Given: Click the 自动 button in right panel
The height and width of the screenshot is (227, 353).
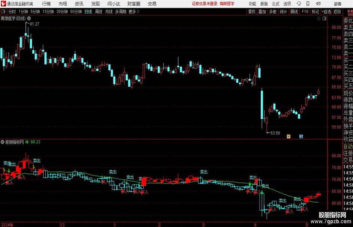Looking at the screenshot, I should pos(348,146).
